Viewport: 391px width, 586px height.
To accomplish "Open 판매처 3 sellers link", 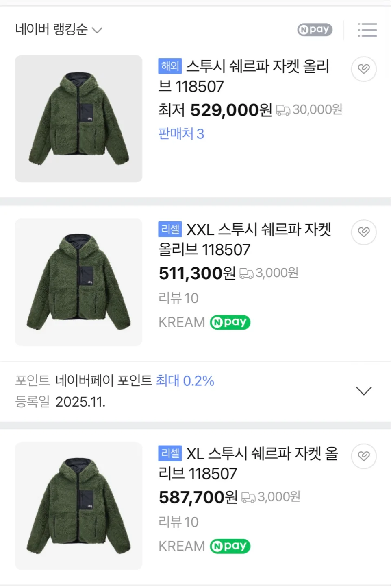I will pyautogui.click(x=181, y=134).
